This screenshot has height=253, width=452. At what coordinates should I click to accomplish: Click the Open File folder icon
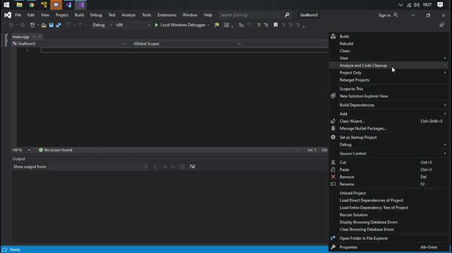(x=43, y=25)
